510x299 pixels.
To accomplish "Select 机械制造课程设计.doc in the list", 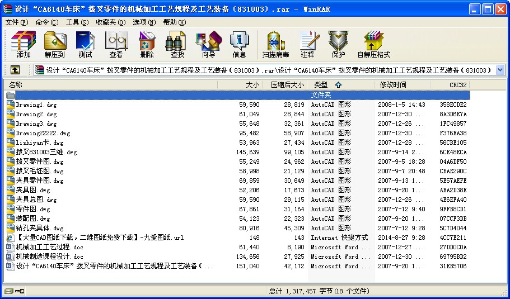I will (49, 257).
